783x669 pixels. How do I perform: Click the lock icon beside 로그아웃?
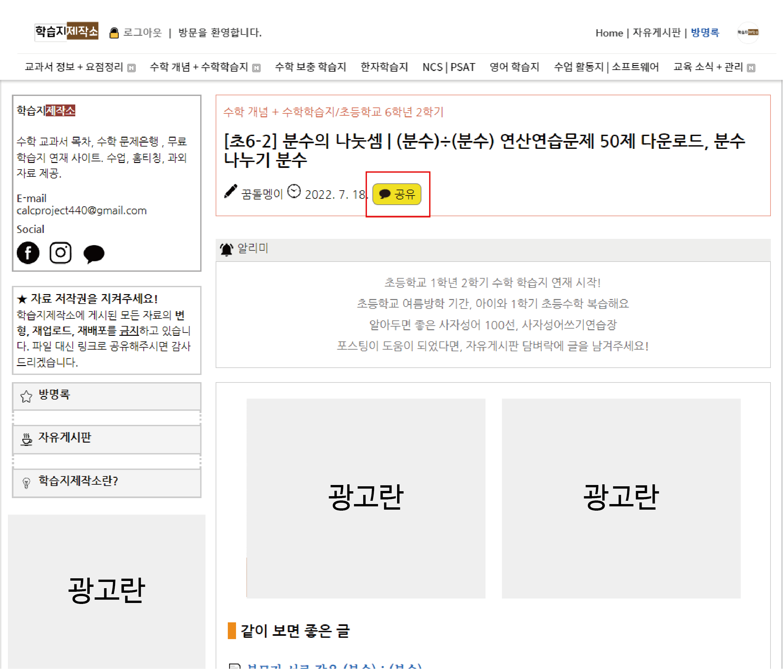[x=114, y=33]
